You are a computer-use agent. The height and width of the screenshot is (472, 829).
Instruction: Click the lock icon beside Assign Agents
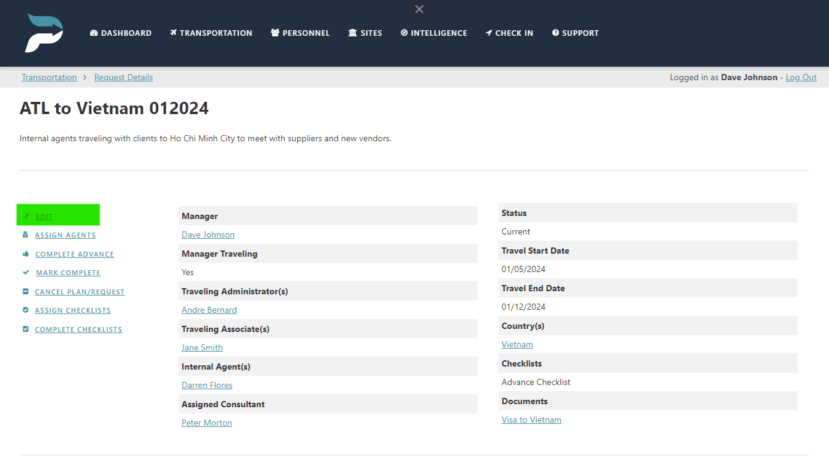[25, 235]
